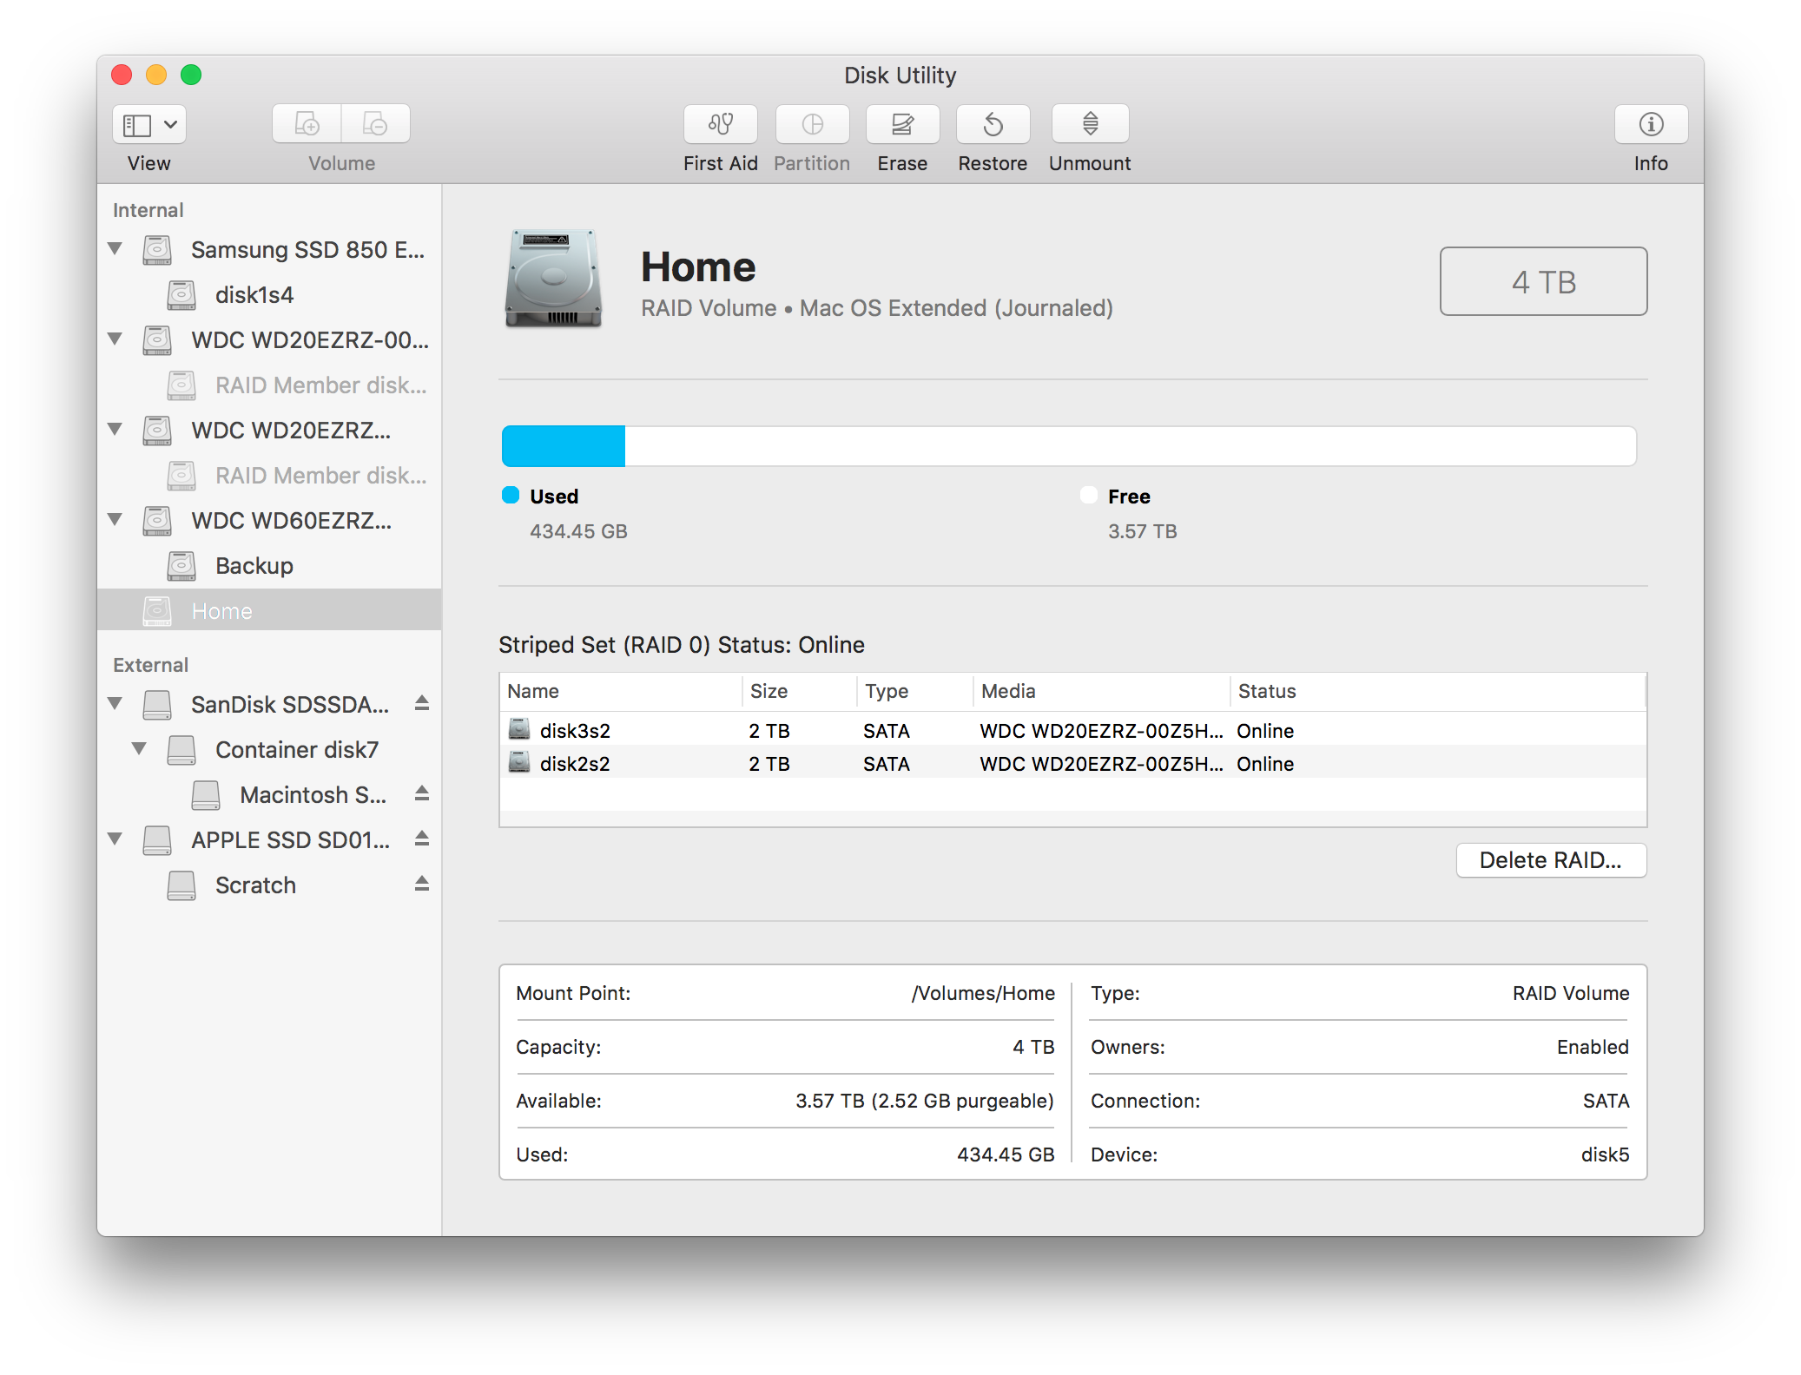Click the green zoom window button
Screen dimensions: 1801x1375
click(191, 75)
